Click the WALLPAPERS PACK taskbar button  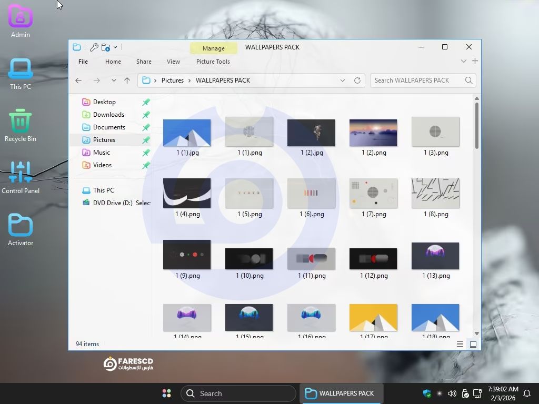click(341, 393)
